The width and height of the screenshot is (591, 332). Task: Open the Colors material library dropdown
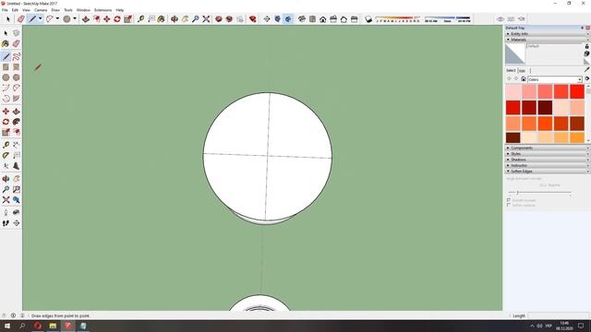555,79
